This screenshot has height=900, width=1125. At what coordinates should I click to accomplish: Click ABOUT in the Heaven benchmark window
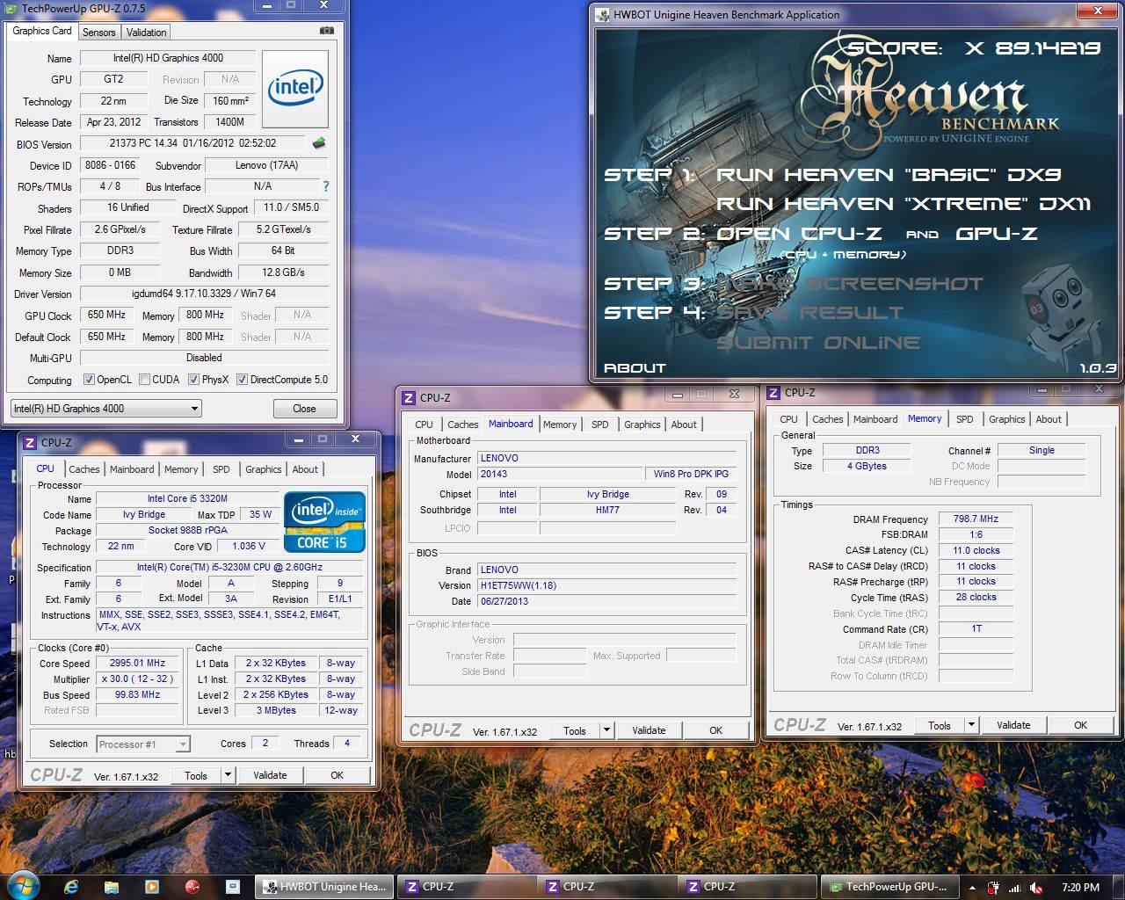[x=635, y=368]
